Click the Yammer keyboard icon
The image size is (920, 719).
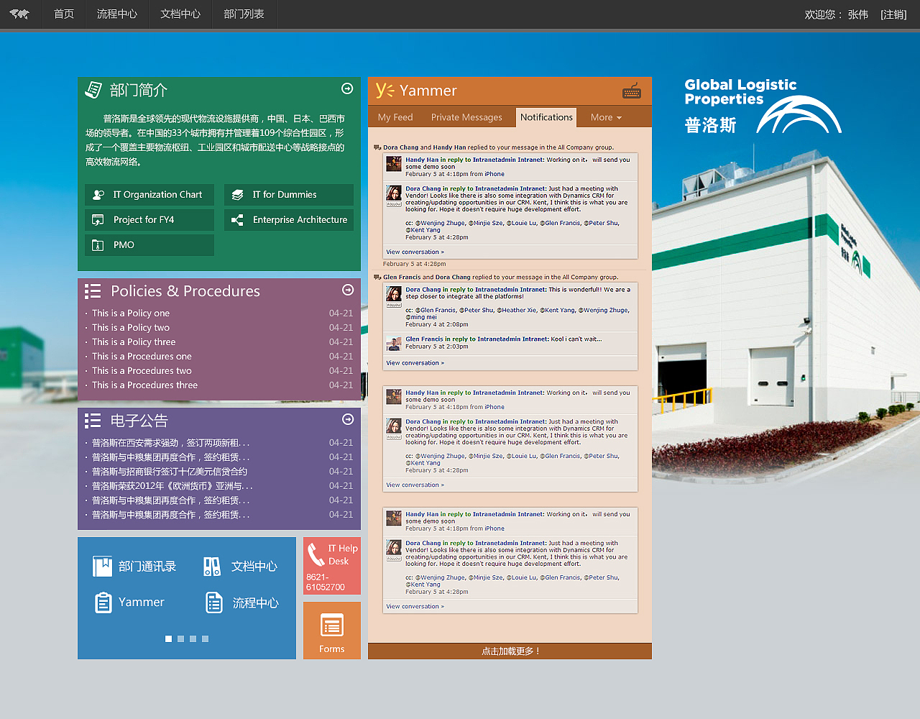[632, 91]
